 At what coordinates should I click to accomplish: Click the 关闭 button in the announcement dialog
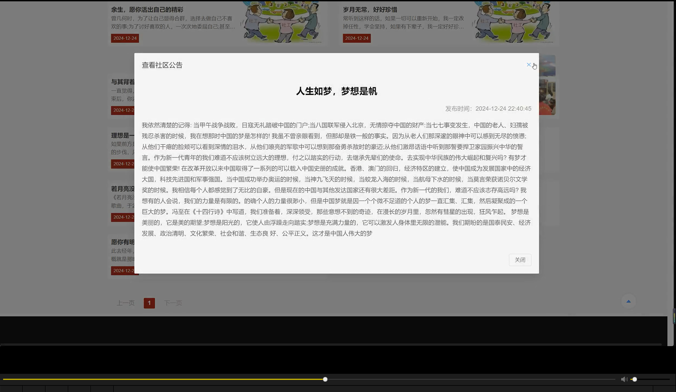click(519, 260)
